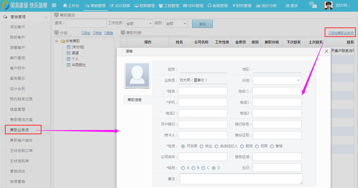Click the 查询 search button
The height and width of the screenshot is (188, 358).
202,24
